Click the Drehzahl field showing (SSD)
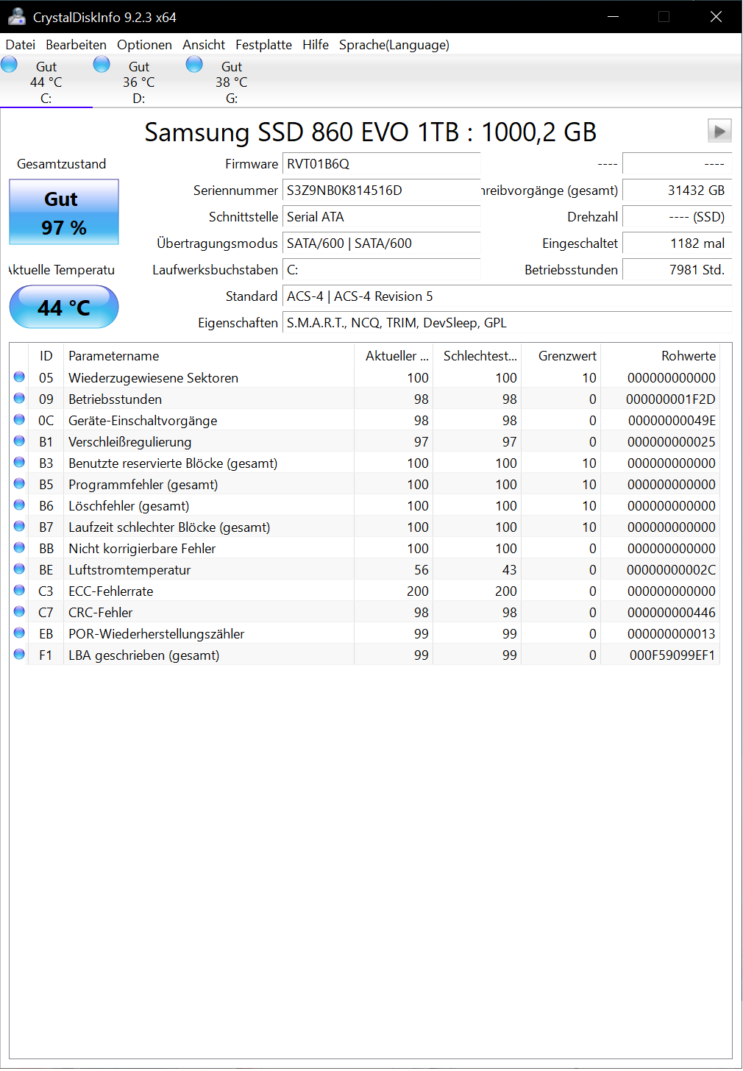 click(678, 216)
